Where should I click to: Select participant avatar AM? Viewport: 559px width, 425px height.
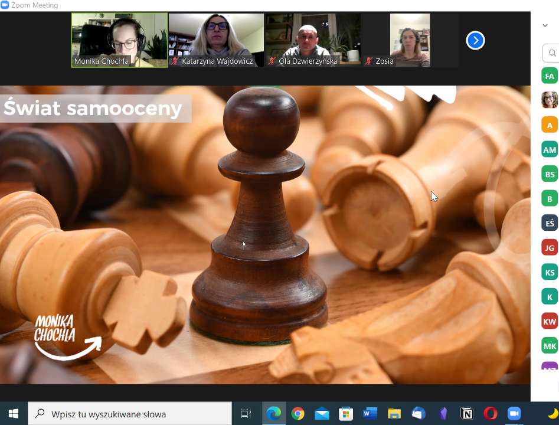(550, 150)
